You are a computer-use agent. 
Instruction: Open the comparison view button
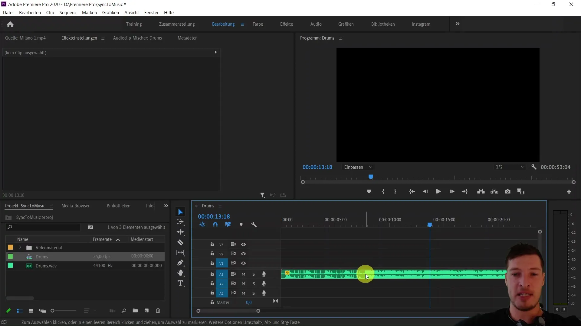[520, 192]
